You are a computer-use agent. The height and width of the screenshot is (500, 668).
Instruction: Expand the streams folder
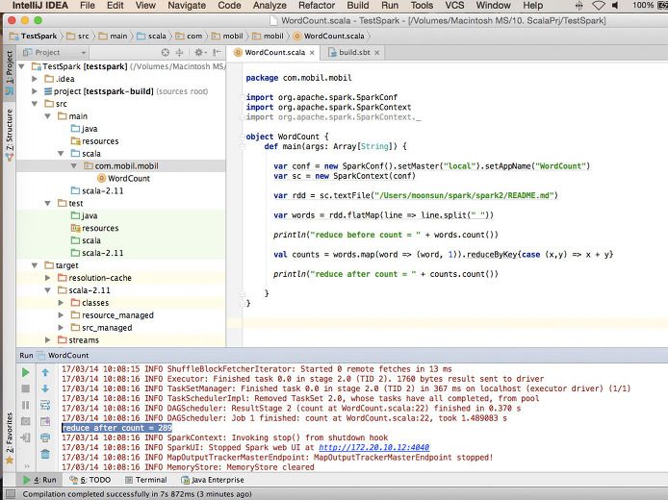(48, 340)
